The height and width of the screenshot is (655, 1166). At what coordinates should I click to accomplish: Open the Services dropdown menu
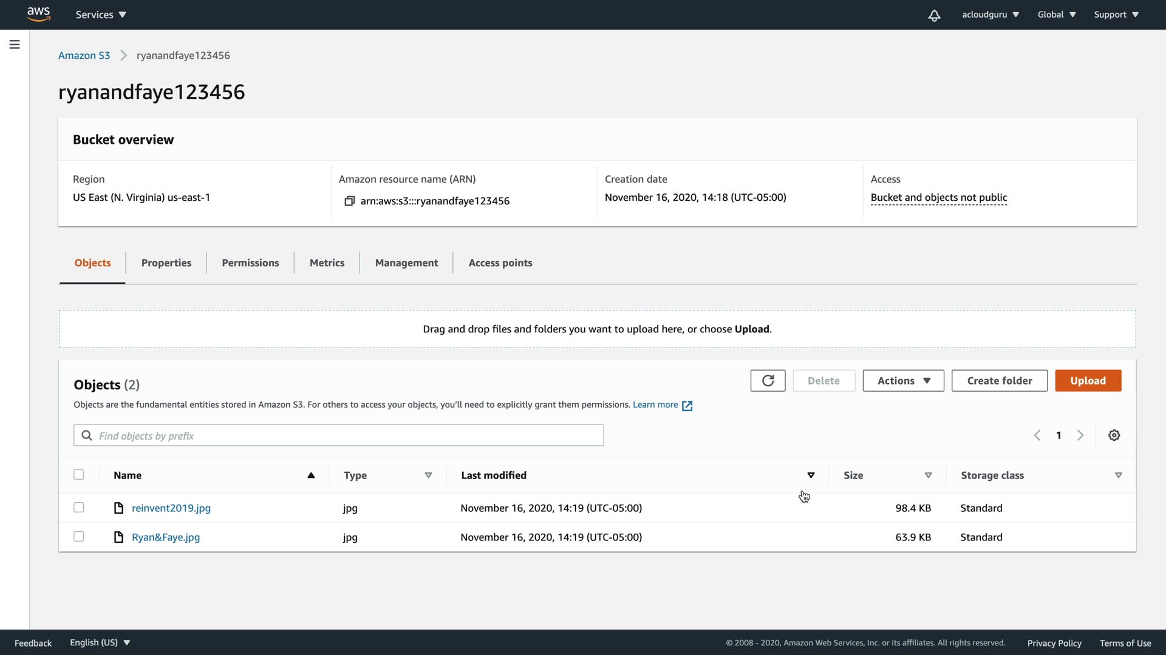pos(101,15)
